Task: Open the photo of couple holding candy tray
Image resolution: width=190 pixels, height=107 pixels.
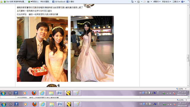Action: coord(42,49)
